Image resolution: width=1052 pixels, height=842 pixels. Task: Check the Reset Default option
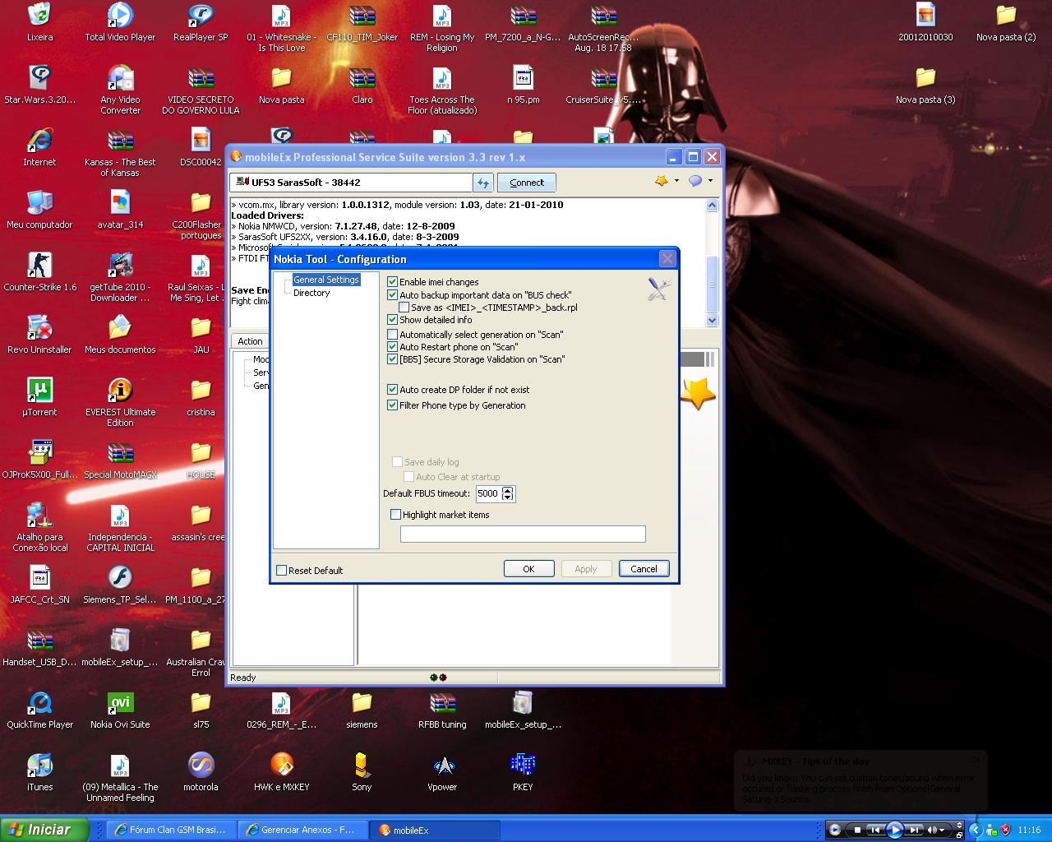[x=282, y=570]
